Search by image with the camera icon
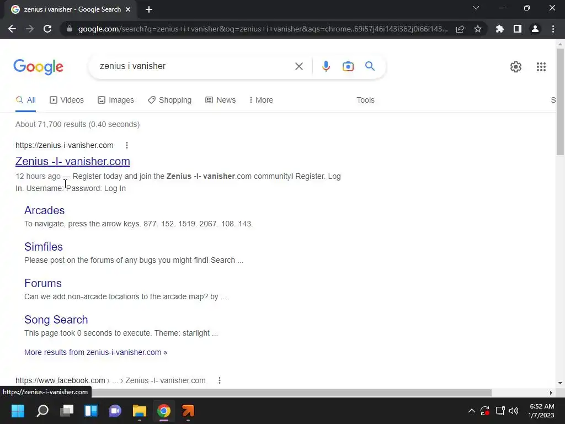This screenshot has height=424, width=565. tap(348, 66)
